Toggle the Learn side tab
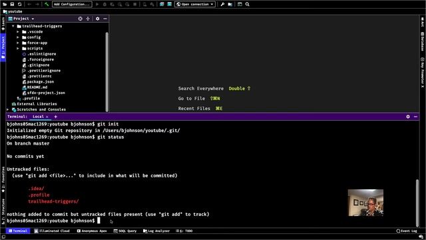Viewport: 426px width, 240px height. click(x=3, y=24)
